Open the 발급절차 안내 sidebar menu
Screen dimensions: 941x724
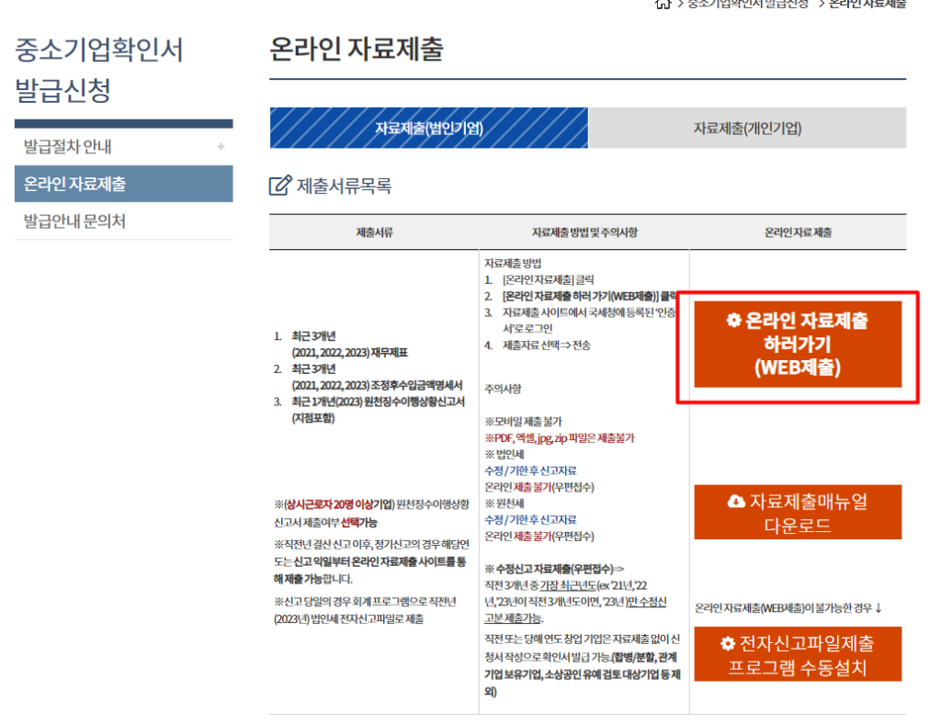click(69, 147)
